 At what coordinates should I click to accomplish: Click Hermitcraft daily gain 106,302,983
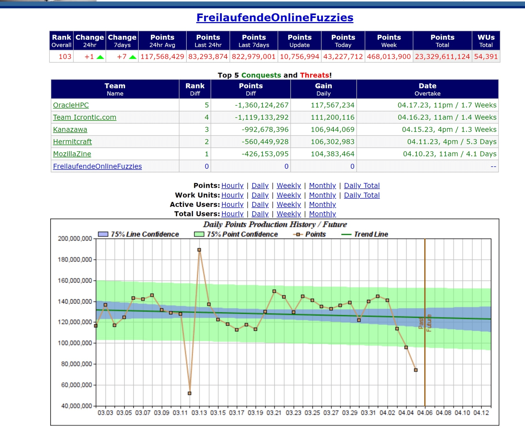point(333,141)
